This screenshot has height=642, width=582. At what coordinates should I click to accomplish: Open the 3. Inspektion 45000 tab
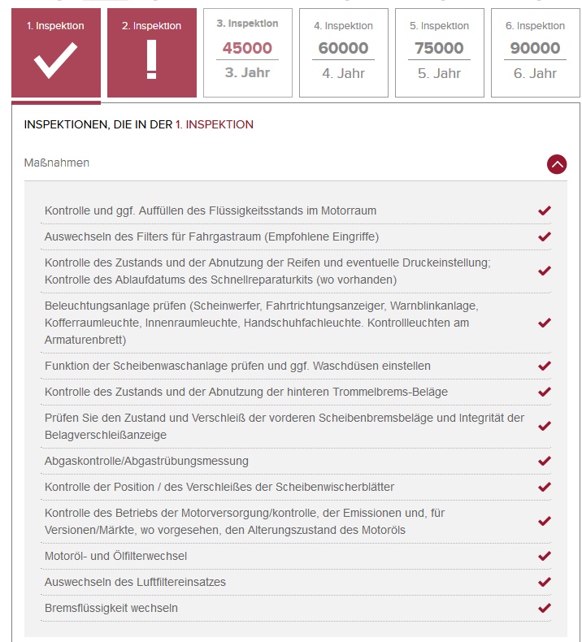tap(247, 53)
